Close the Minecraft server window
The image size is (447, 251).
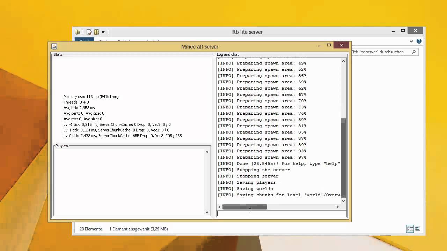pos(341,45)
